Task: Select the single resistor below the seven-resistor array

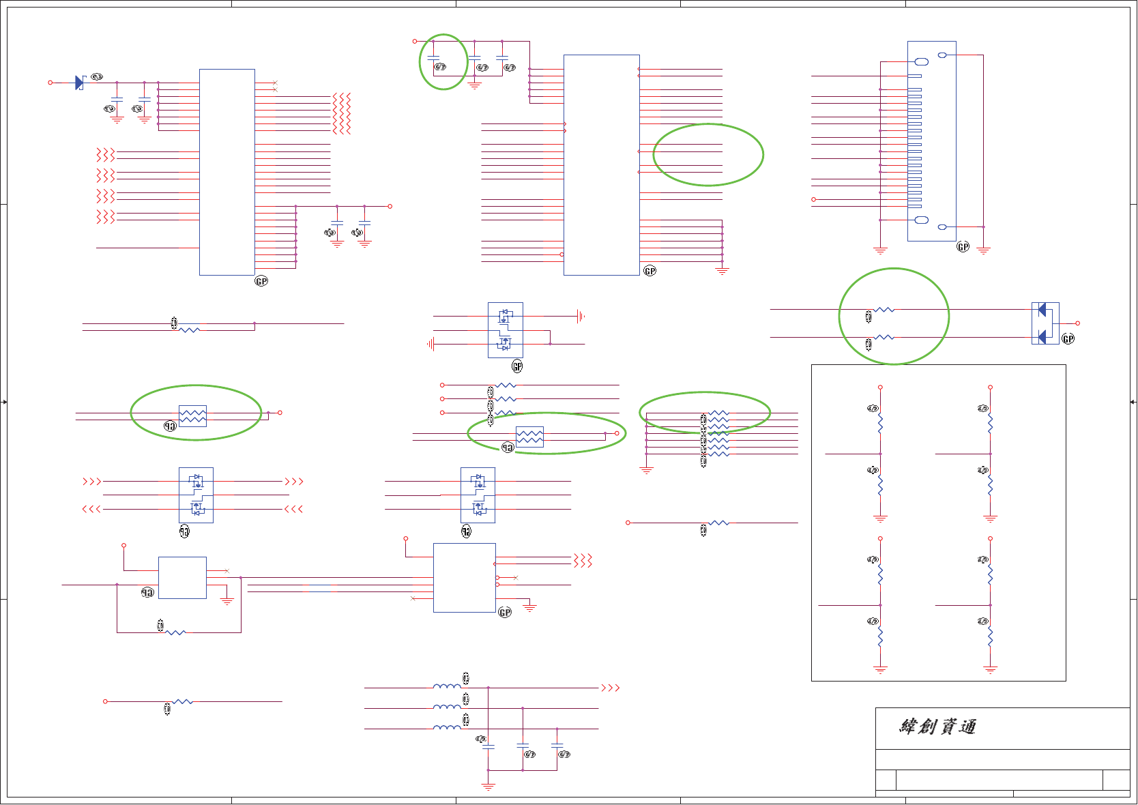Action: (x=719, y=523)
